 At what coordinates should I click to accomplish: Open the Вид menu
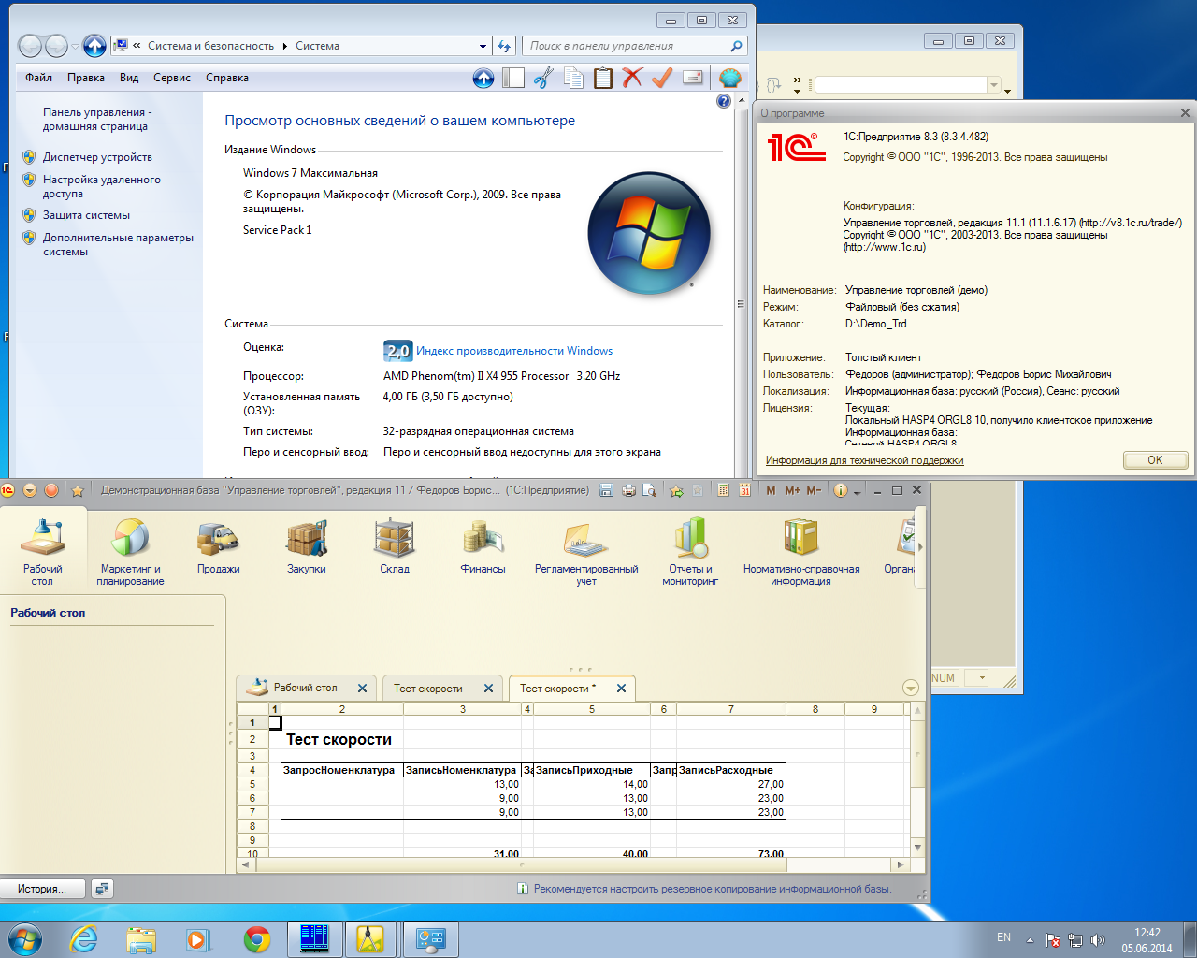[129, 78]
